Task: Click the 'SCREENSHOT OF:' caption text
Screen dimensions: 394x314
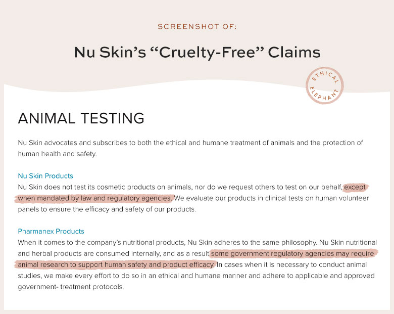Action: click(x=197, y=27)
